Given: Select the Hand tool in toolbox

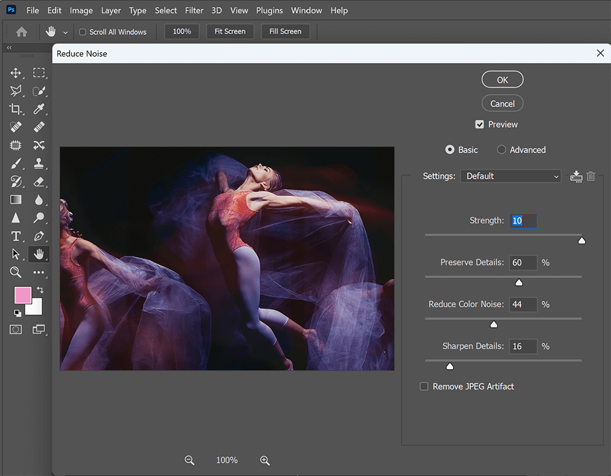Looking at the screenshot, I should tap(39, 254).
